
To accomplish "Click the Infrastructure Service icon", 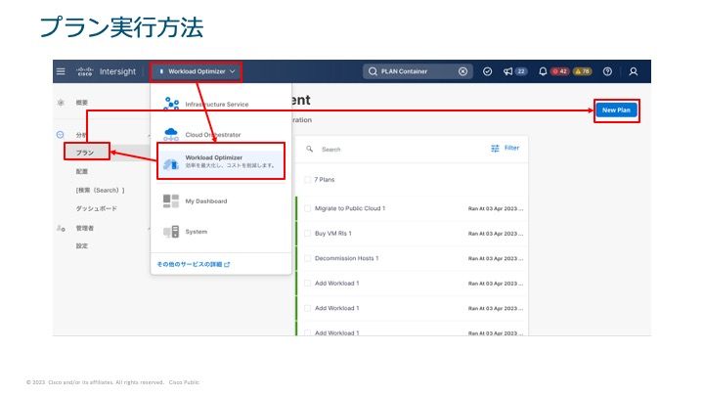I will [171, 104].
